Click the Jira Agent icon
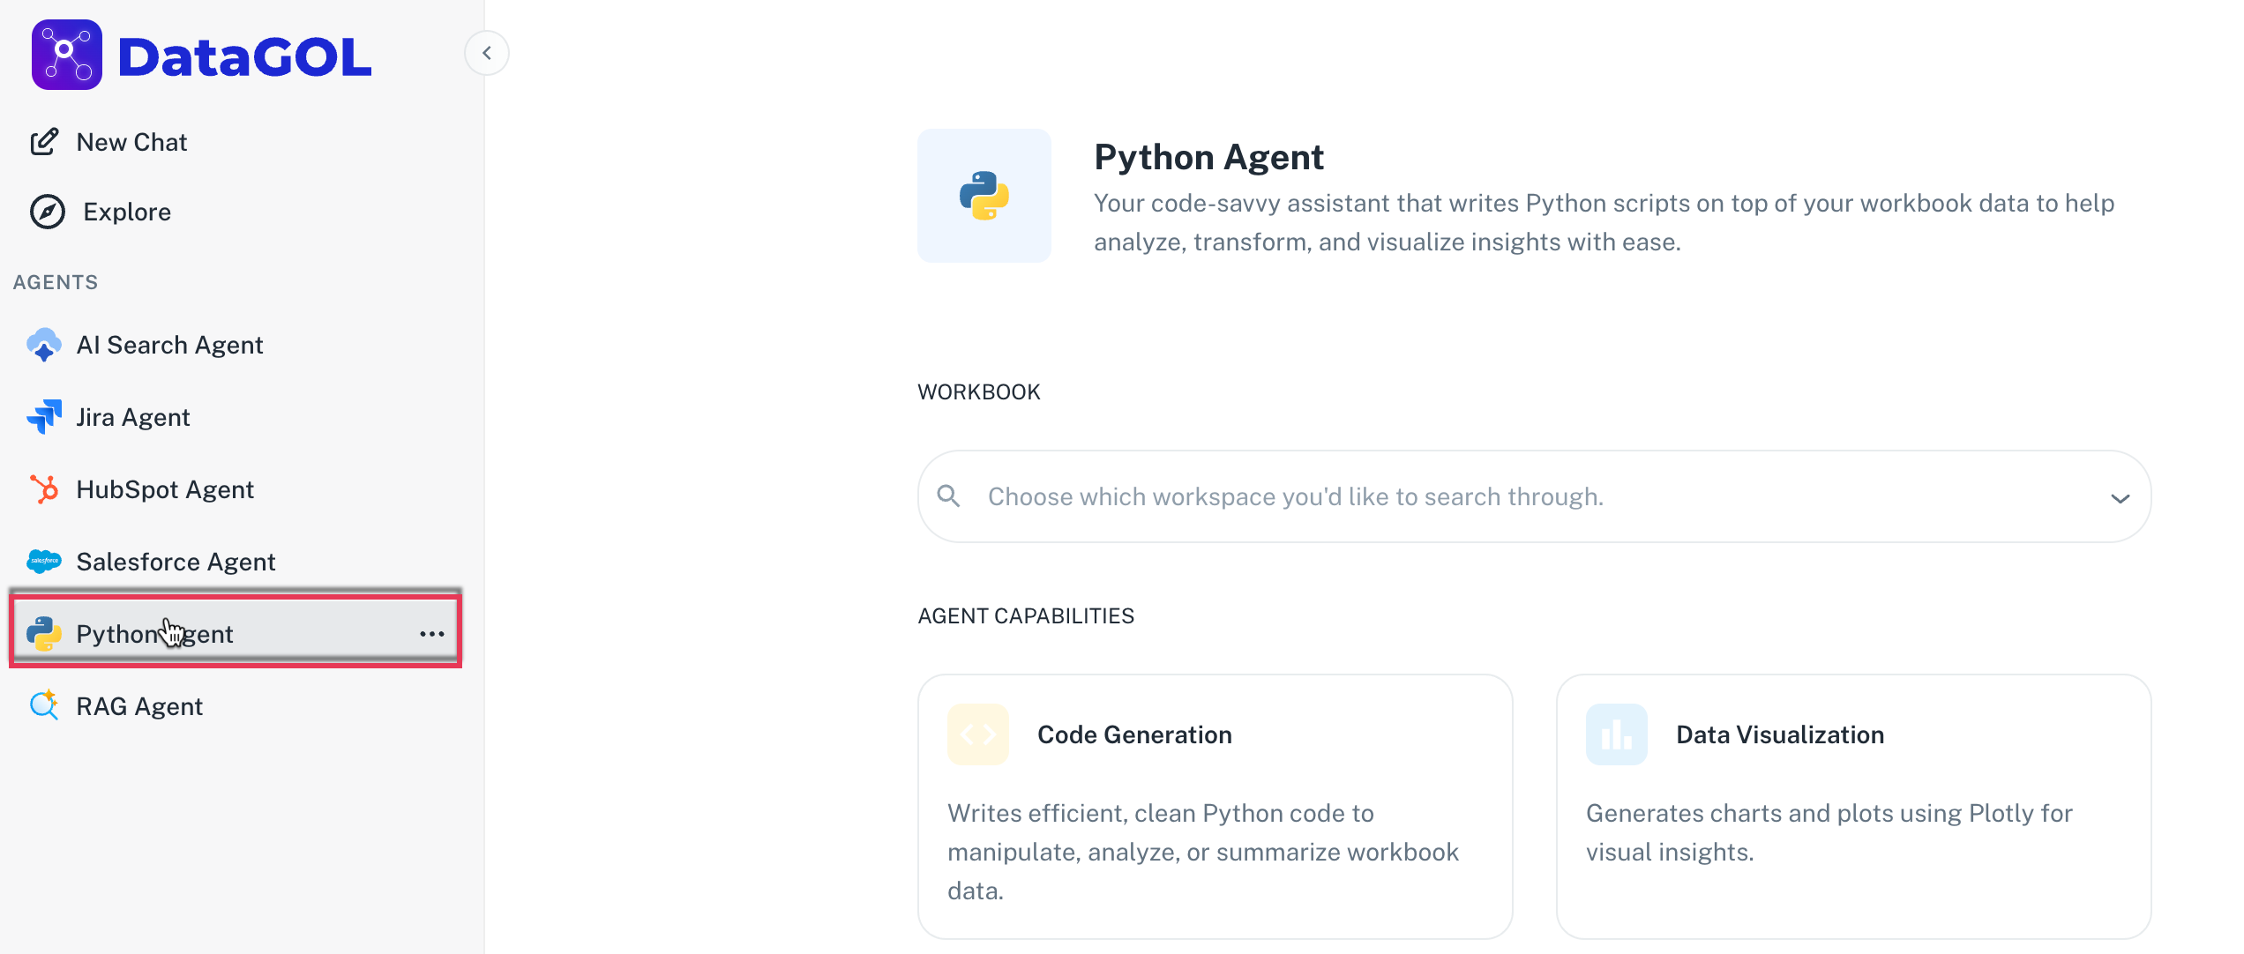2244x954 pixels. pos(44,417)
